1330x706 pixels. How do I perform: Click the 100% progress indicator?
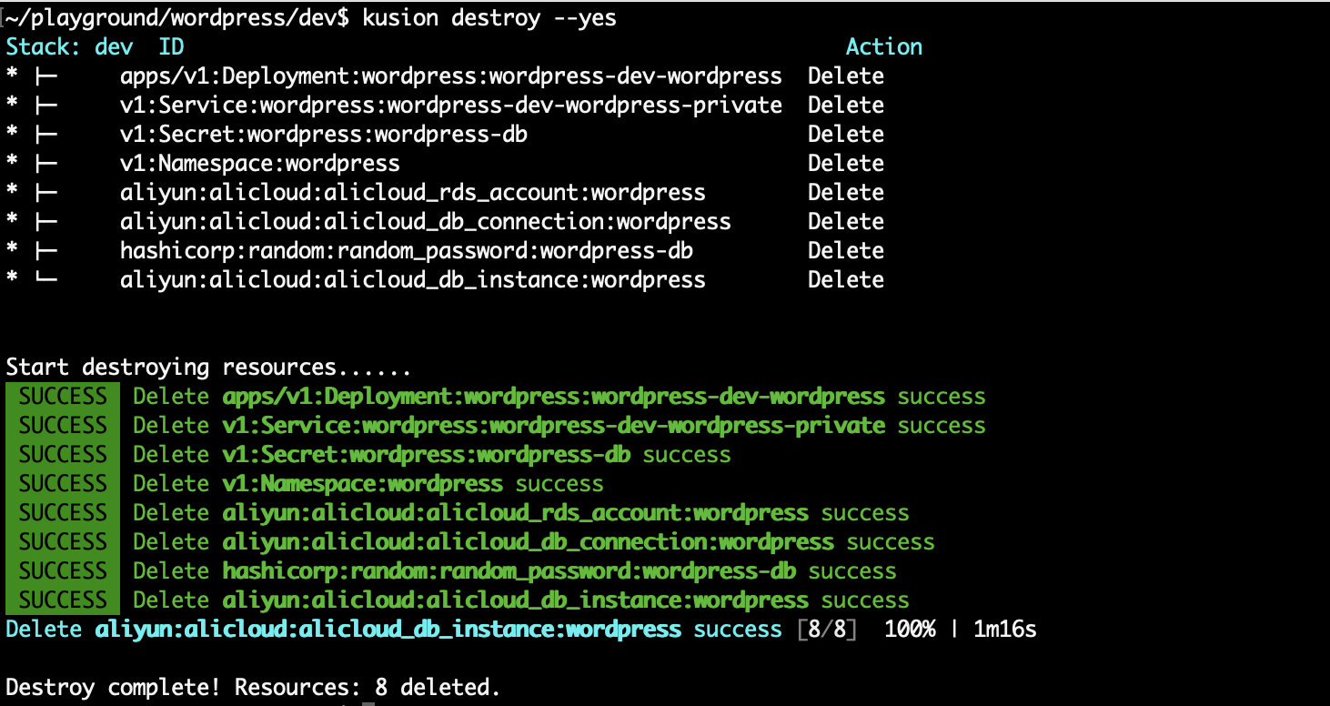911,629
